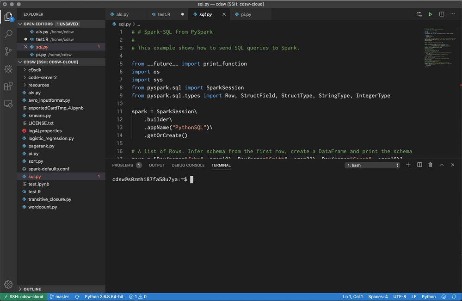Run the Python file with play icon
This screenshot has height=301, width=462.
[430, 14]
